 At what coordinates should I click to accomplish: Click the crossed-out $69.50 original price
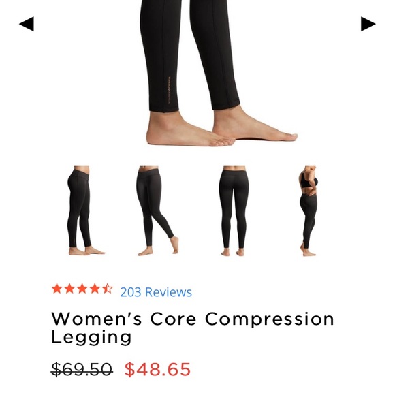[x=82, y=369]
